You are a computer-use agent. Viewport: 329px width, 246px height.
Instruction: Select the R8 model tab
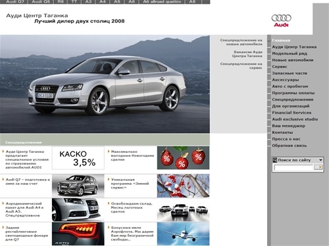point(61,2)
